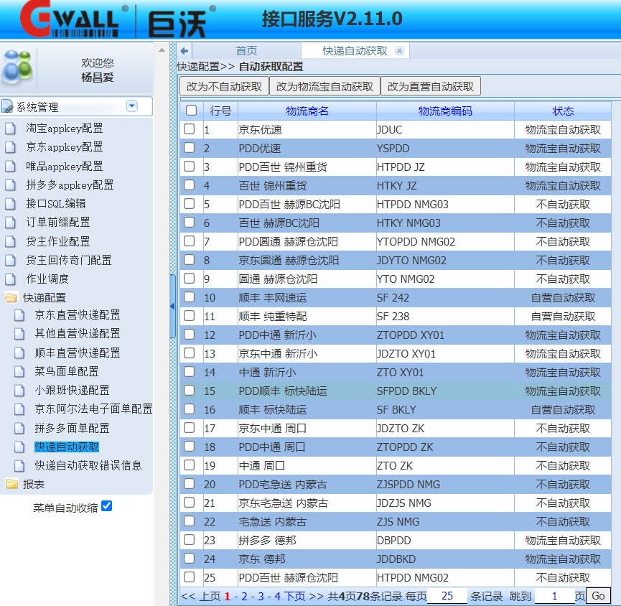
Task: Click the page icon next to 小跟班快递配置
Action: pyautogui.click(x=19, y=390)
